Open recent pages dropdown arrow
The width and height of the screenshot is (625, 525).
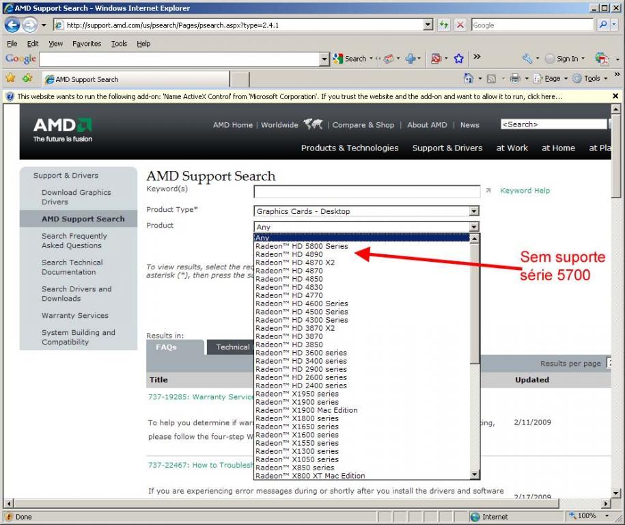tap(44, 25)
